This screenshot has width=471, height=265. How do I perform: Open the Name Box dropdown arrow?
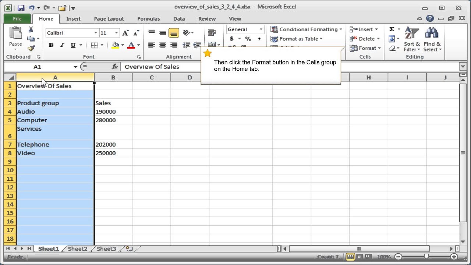click(x=75, y=67)
